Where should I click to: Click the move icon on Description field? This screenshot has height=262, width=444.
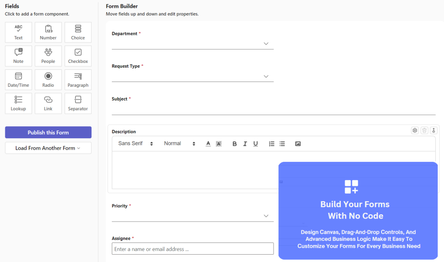pos(434,130)
